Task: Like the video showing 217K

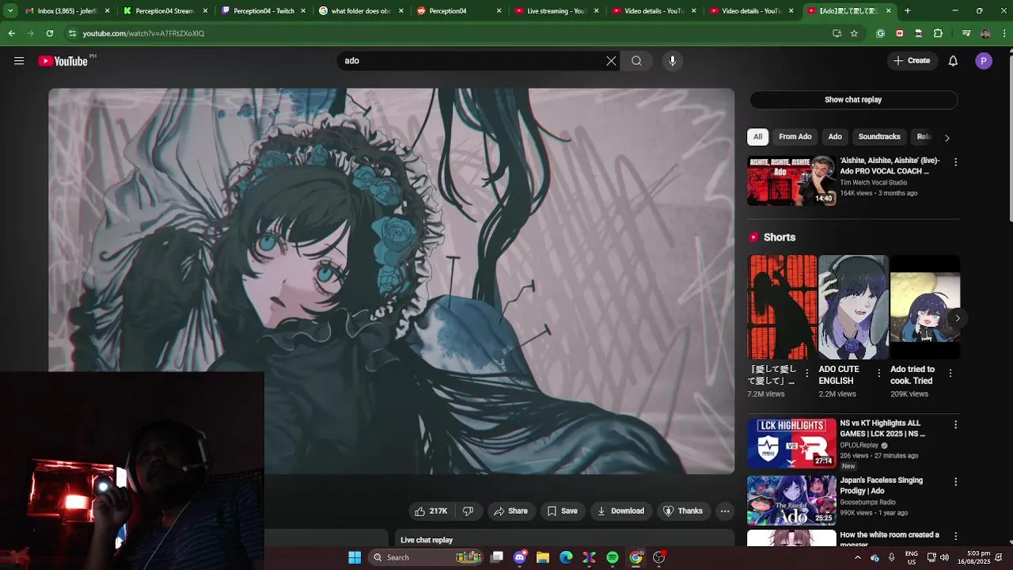Action: coord(431,511)
